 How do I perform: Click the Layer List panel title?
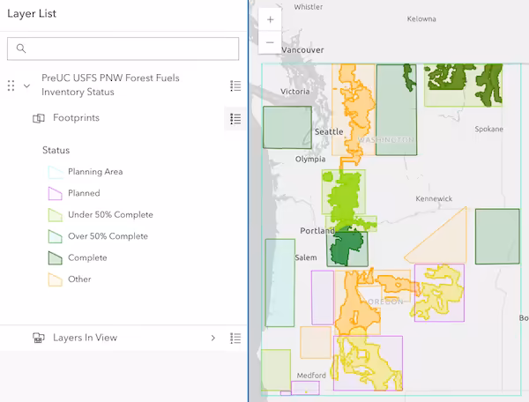(32, 13)
